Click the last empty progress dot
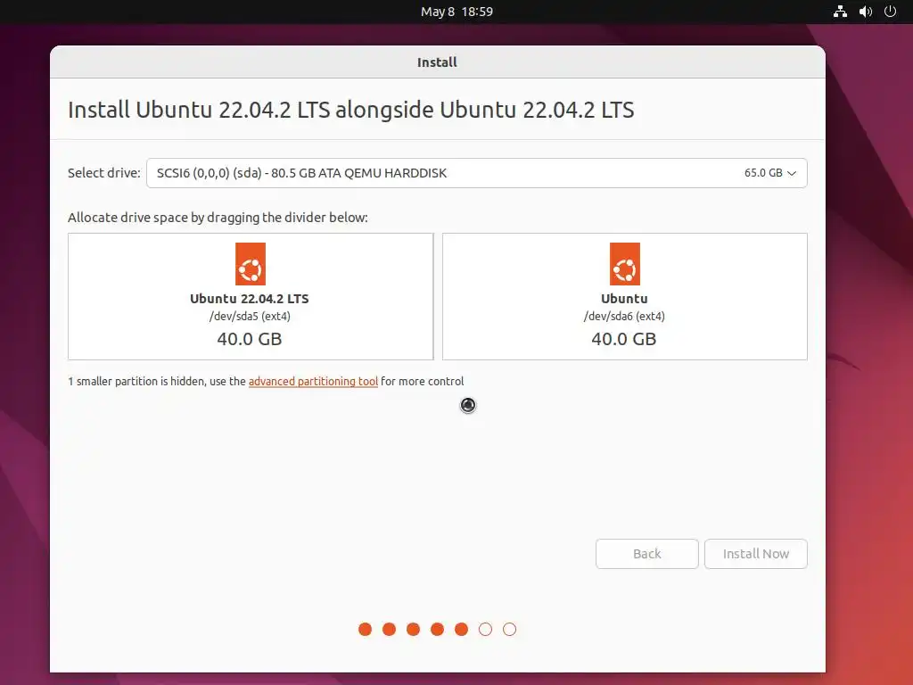Image resolution: width=913 pixels, height=685 pixels. tap(509, 629)
